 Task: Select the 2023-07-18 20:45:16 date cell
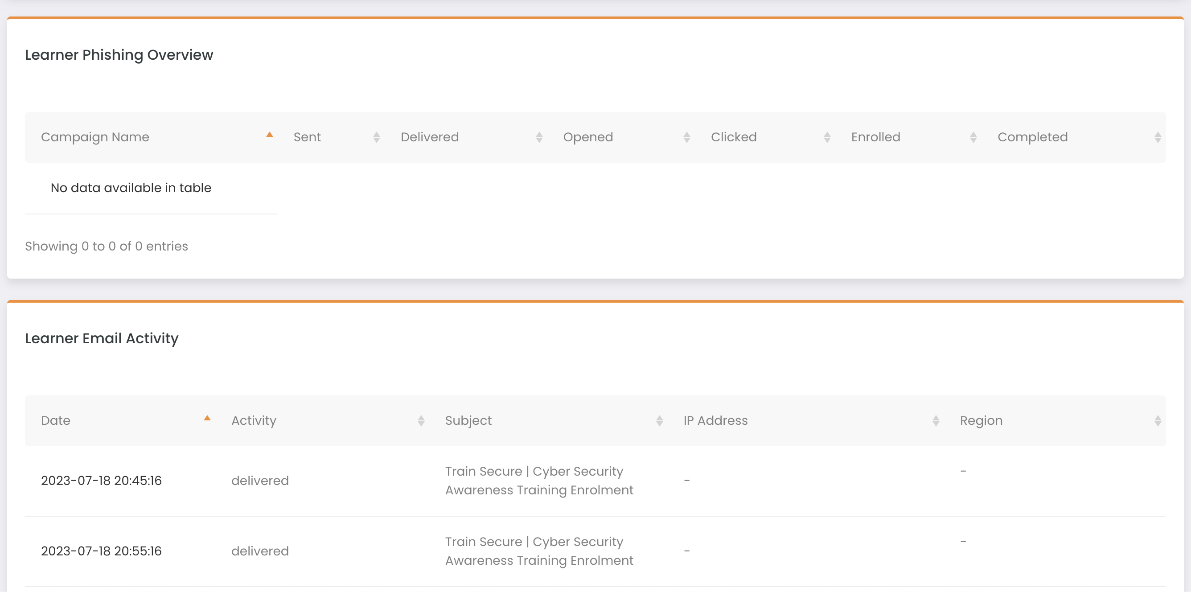tap(101, 481)
